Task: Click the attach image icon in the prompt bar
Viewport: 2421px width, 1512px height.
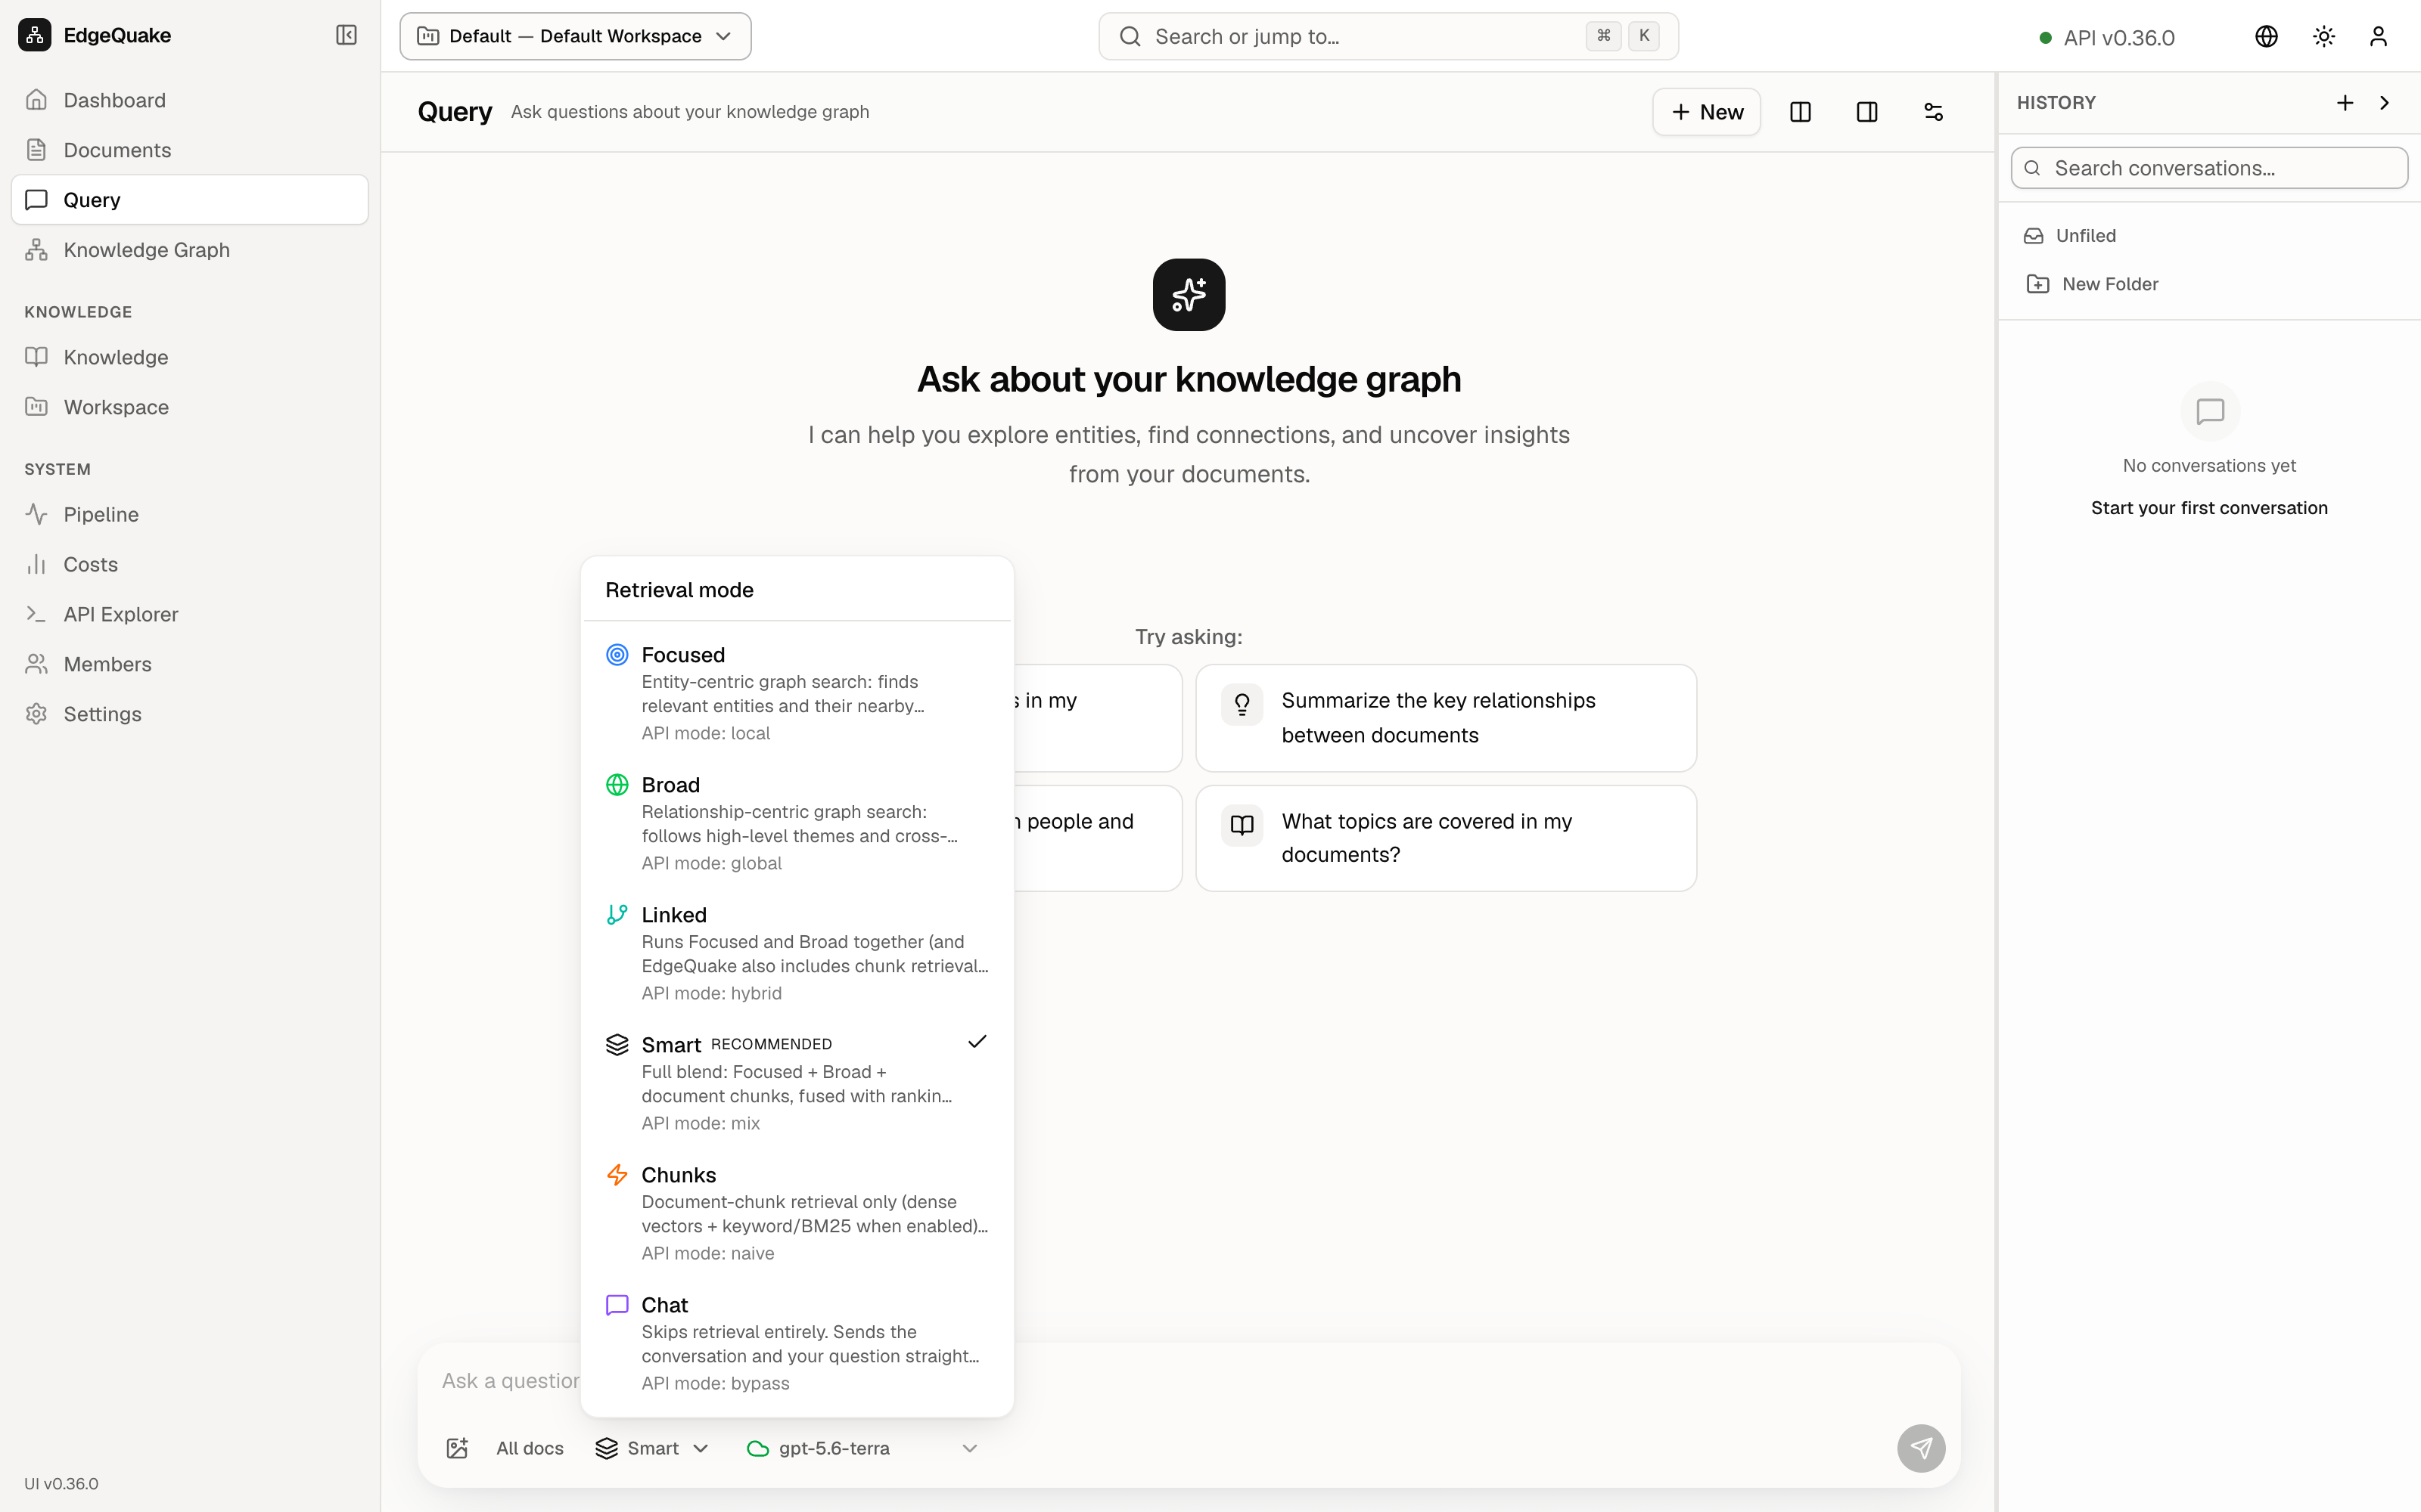Action: pyautogui.click(x=457, y=1448)
